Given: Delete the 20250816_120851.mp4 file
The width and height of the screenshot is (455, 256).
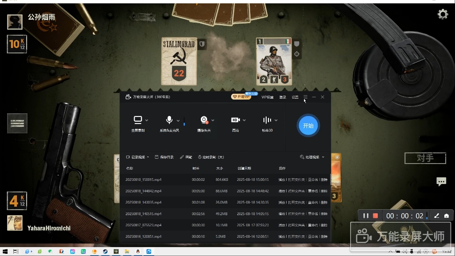Looking at the screenshot, I should pyautogui.click(x=324, y=236).
